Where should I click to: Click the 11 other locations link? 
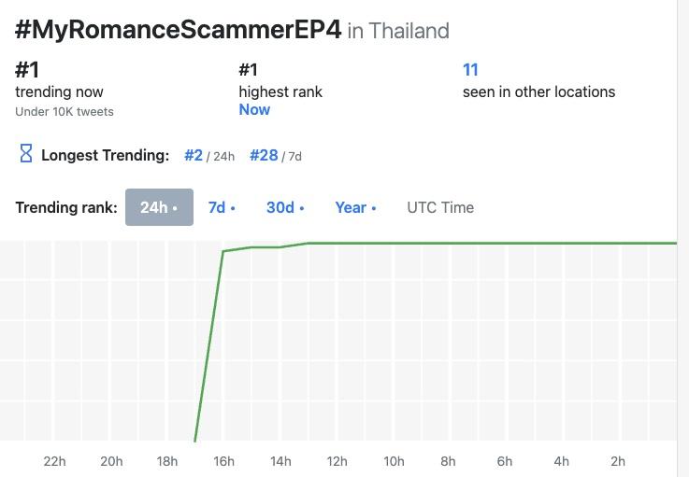470,70
